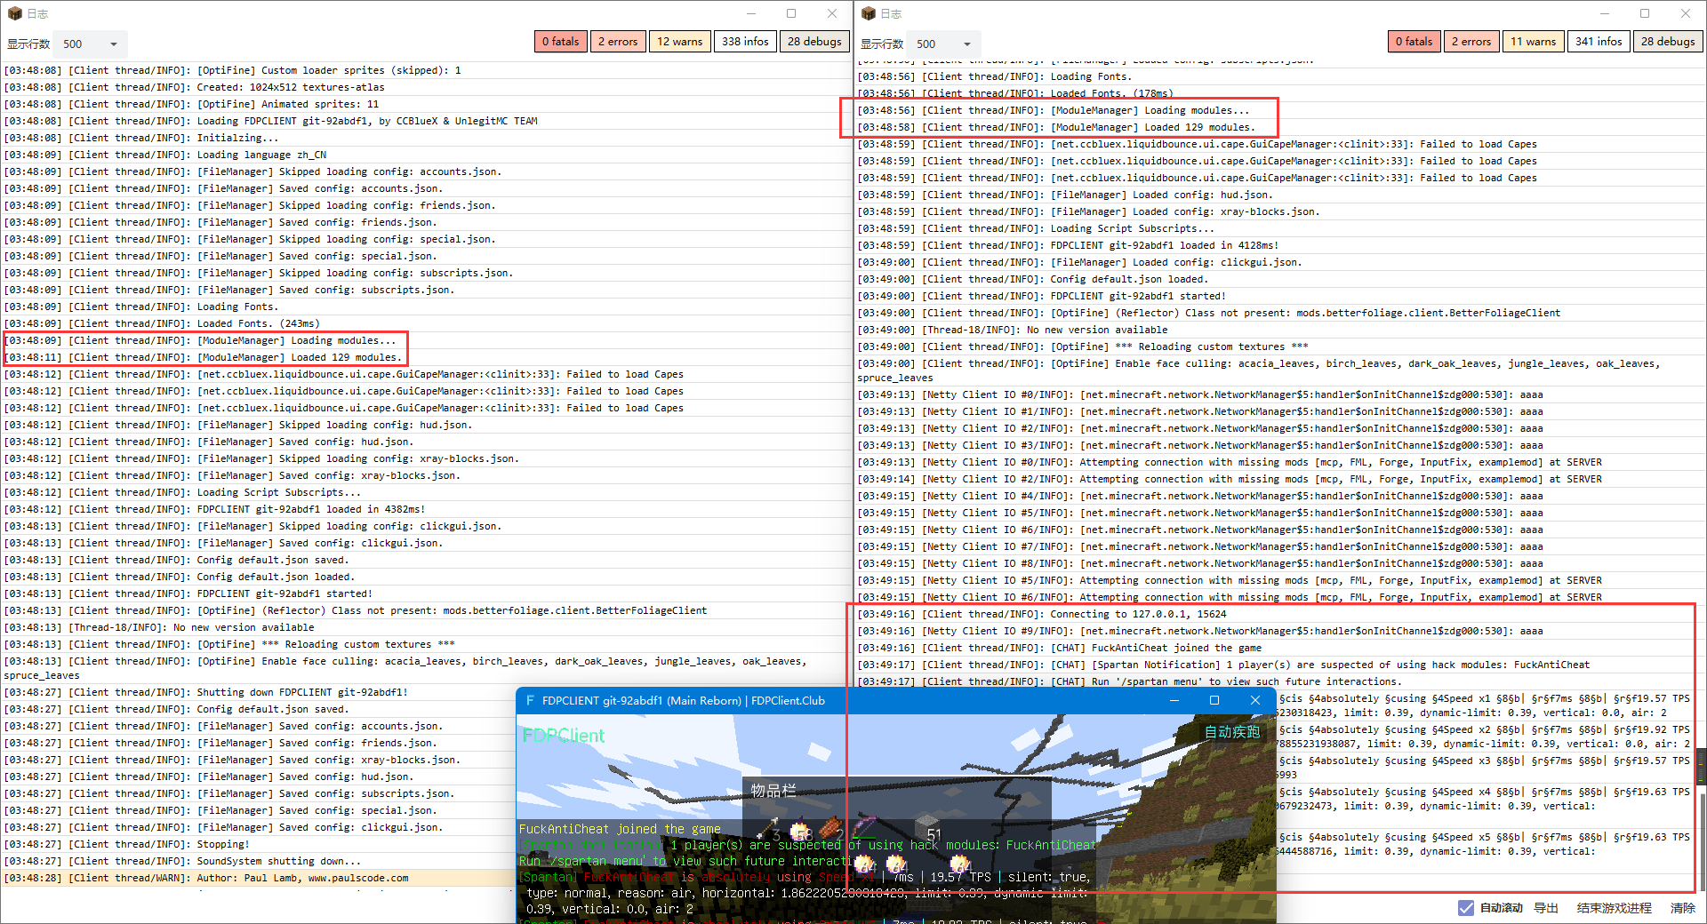Toggle the '338 infos' filter in left log
1707x924 pixels.
point(745,41)
